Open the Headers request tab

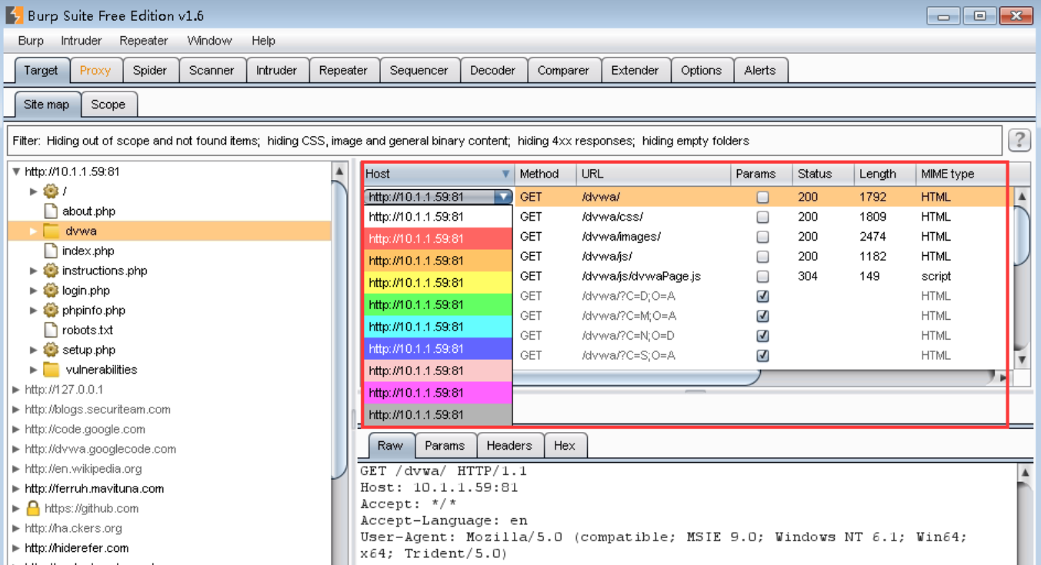coord(509,445)
